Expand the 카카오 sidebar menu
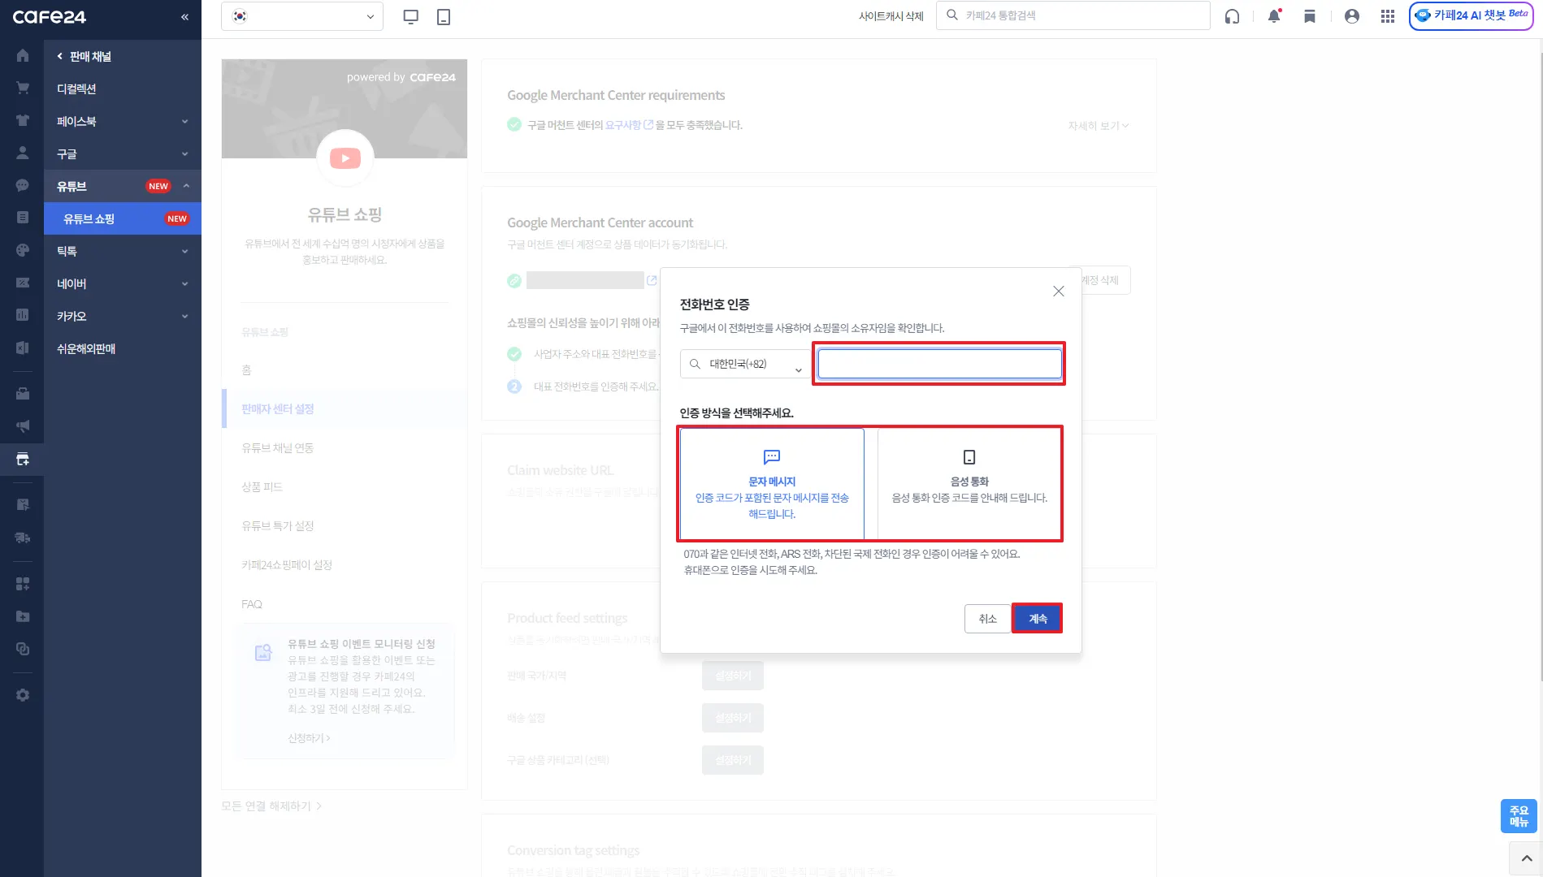Viewport: 1543px width, 877px height. pyautogui.click(x=123, y=316)
